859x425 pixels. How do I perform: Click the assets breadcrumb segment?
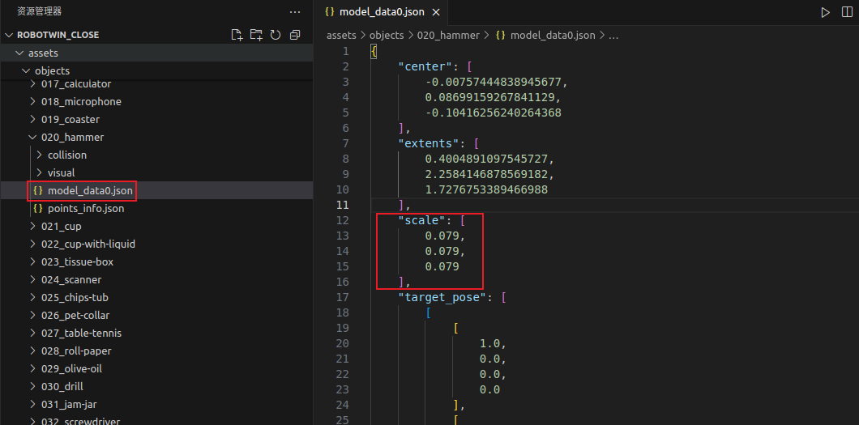pos(340,36)
